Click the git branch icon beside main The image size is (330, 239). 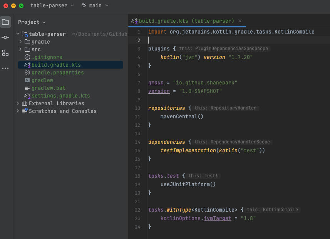(x=84, y=5)
